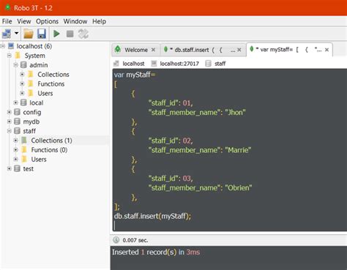The height and width of the screenshot is (270, 347).
Task: Click the Functions (0) folder icon
Action: [24, 150]
